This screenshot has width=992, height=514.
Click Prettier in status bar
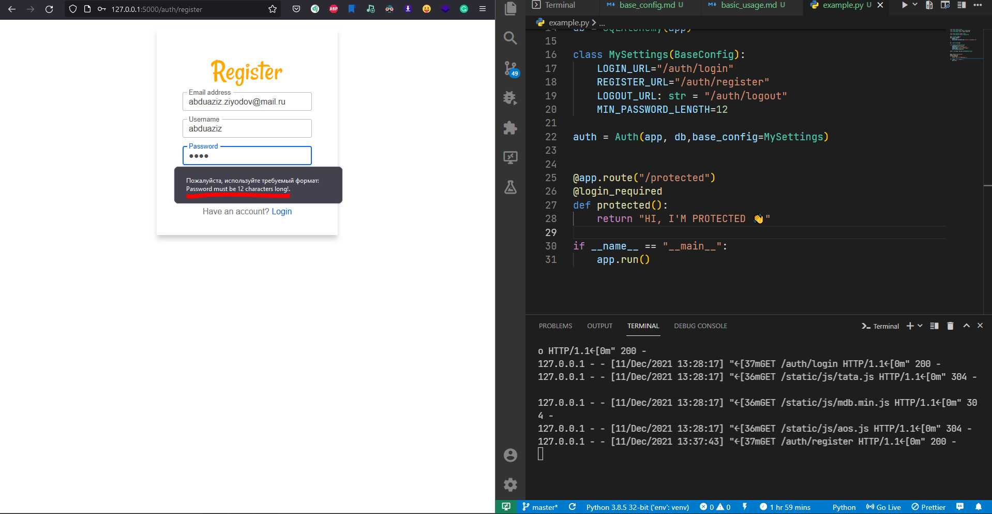pos(928,507)
